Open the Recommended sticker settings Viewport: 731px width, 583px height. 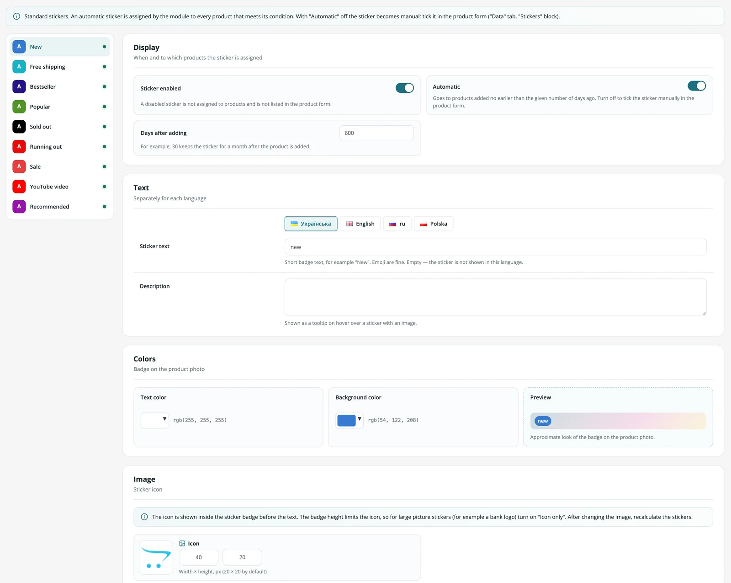(x=60, y=206)
